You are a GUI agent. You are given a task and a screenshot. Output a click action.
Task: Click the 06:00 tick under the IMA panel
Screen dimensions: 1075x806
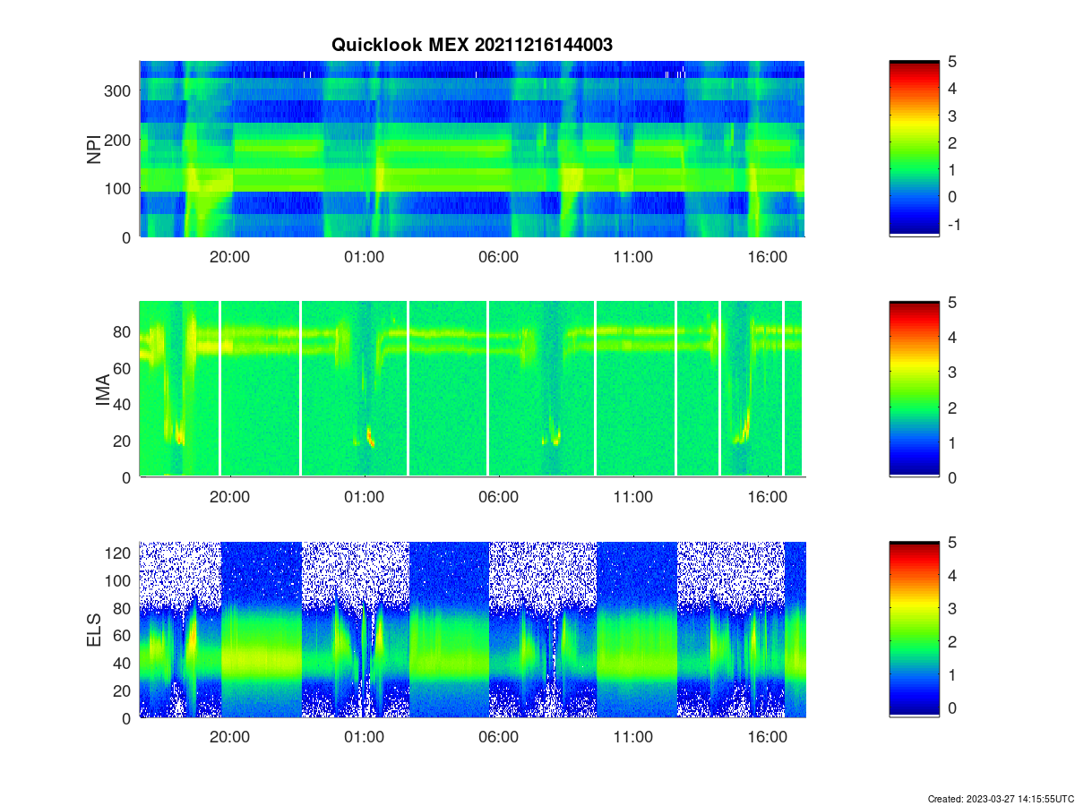[498, 497]
